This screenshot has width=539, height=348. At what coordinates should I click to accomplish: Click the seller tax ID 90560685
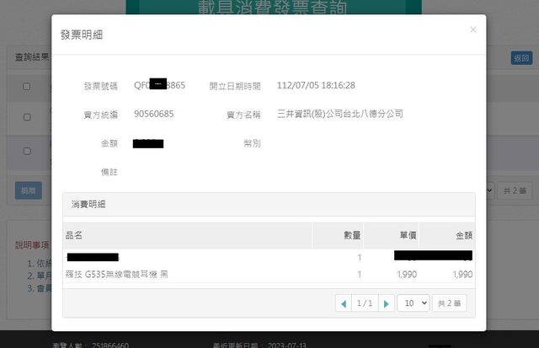tap(154, 114)
